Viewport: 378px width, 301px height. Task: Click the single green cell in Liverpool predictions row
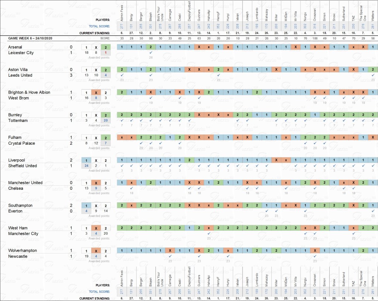click(x=189, y=160)
